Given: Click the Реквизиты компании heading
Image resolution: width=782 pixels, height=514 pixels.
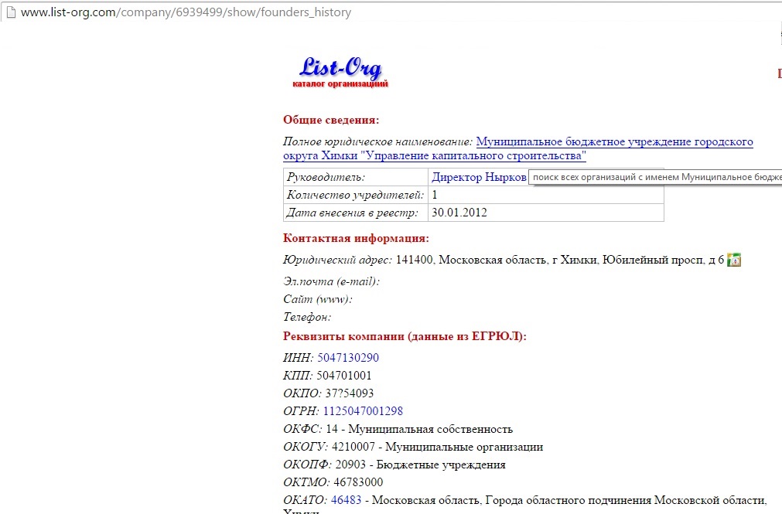Looking at the screenshot, I should pyautogui.click(x=405, y=336).
